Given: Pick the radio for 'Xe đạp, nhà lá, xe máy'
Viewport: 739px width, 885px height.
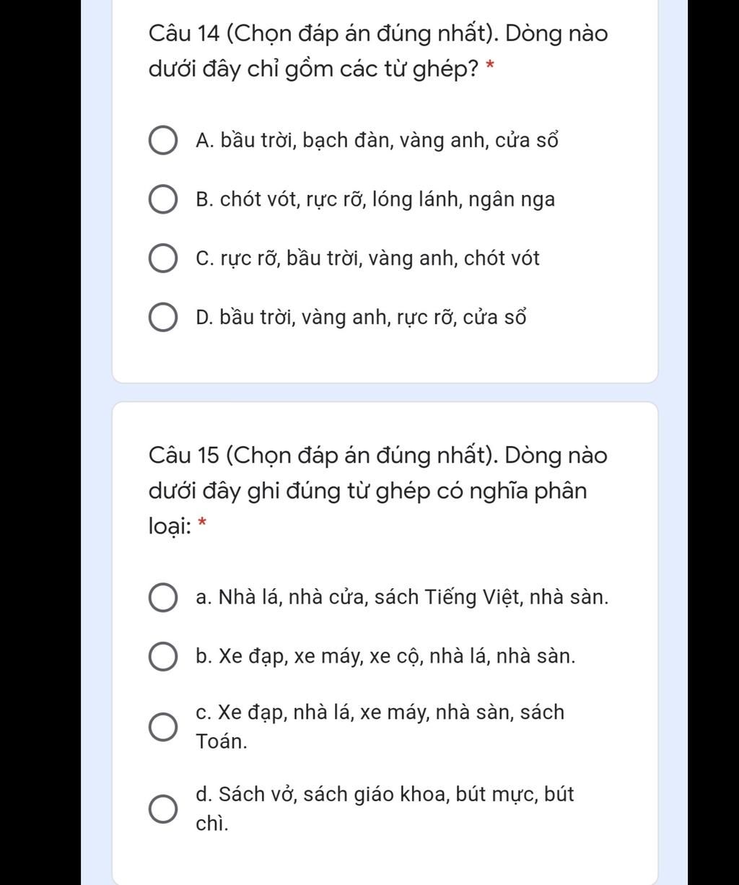Looking at the screenshot, I should click(163, 727).
